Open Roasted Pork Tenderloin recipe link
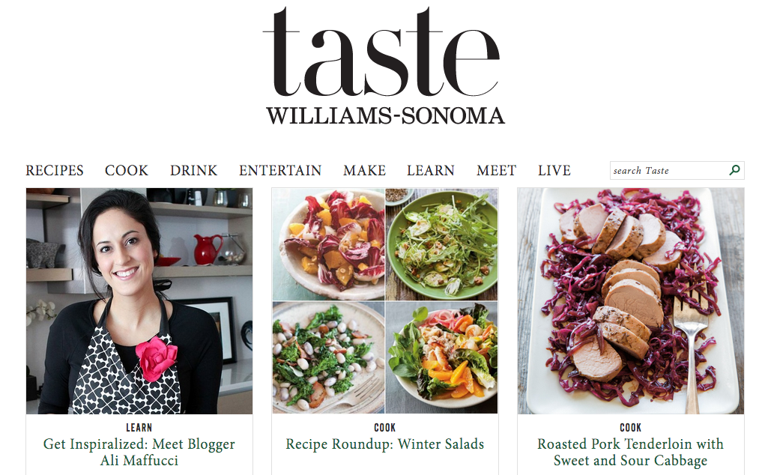This screenshot has width=765, height=475. pyautogui.click(x=630, y=452)
